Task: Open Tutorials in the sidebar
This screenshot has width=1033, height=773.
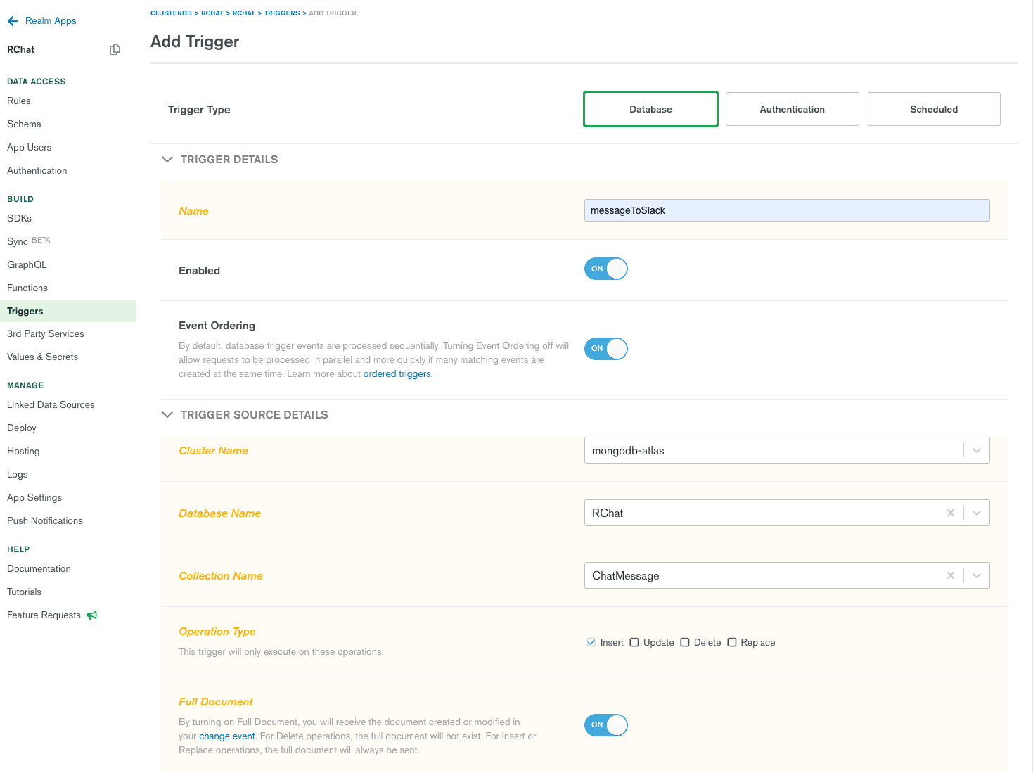Action: pyautogui.click(x=25, y=592)
